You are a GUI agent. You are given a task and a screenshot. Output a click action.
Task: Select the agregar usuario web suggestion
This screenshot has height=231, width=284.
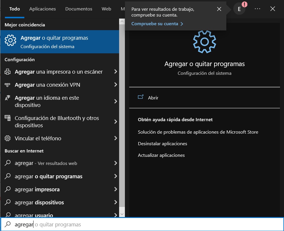[x=60, y=214]
